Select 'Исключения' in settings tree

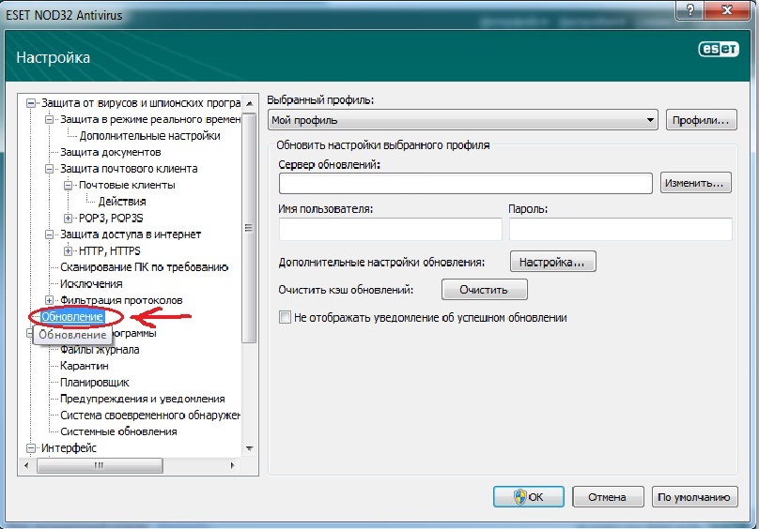91,284
